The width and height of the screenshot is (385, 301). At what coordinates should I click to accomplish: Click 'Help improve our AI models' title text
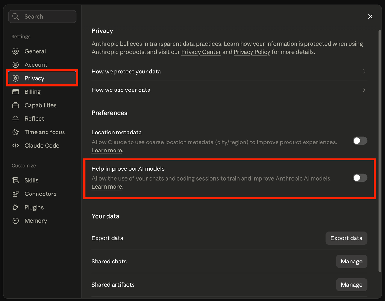click(128, 169)
